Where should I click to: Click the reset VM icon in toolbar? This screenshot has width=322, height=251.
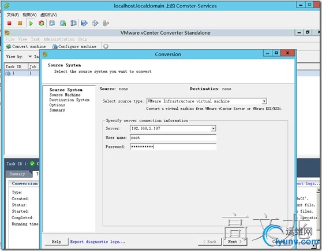click(x=42, y=23)
